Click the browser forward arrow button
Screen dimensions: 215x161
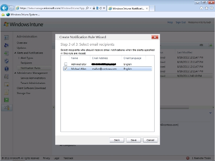12,8
